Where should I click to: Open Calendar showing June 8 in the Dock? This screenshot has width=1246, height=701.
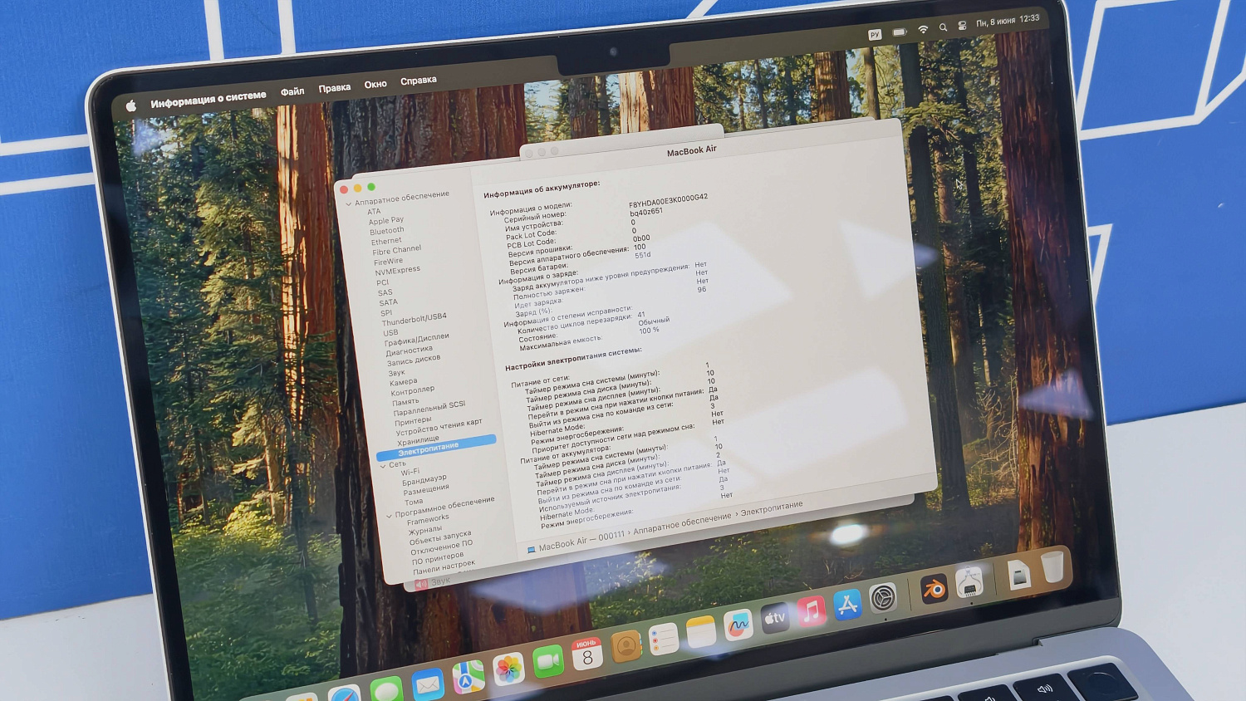586,654
